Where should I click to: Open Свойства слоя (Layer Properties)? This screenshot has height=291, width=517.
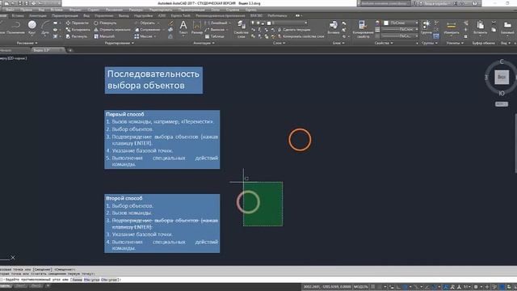241,29
